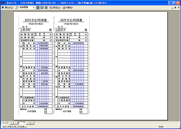Screen dimensions: 181x129
Task: Go to the next page arrow
Action: click(28, 123)
